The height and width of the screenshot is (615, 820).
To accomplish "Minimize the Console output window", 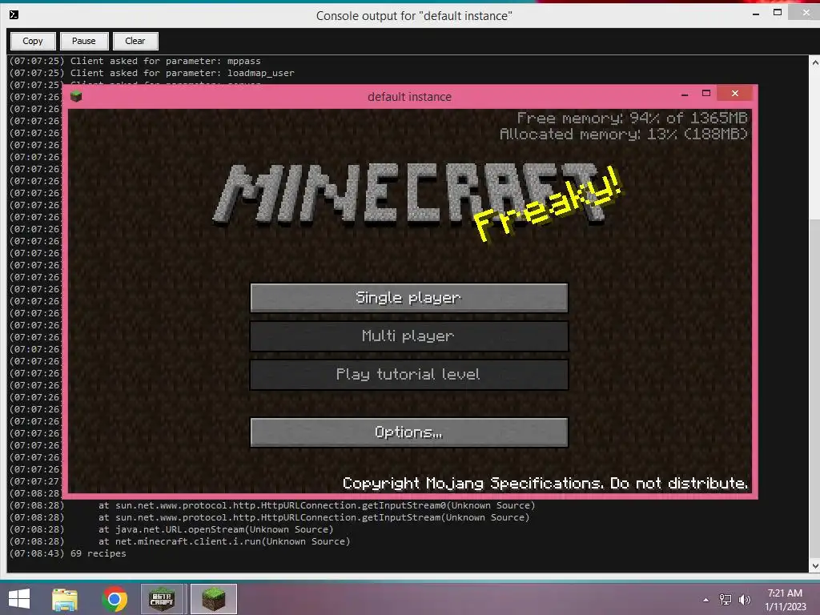I will [756, 14].
